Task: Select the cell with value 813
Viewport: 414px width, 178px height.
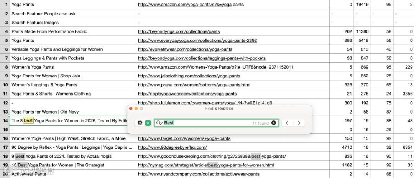Action: [361, 49]
